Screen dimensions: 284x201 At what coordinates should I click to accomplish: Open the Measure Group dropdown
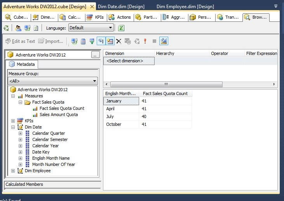(53, 81)
